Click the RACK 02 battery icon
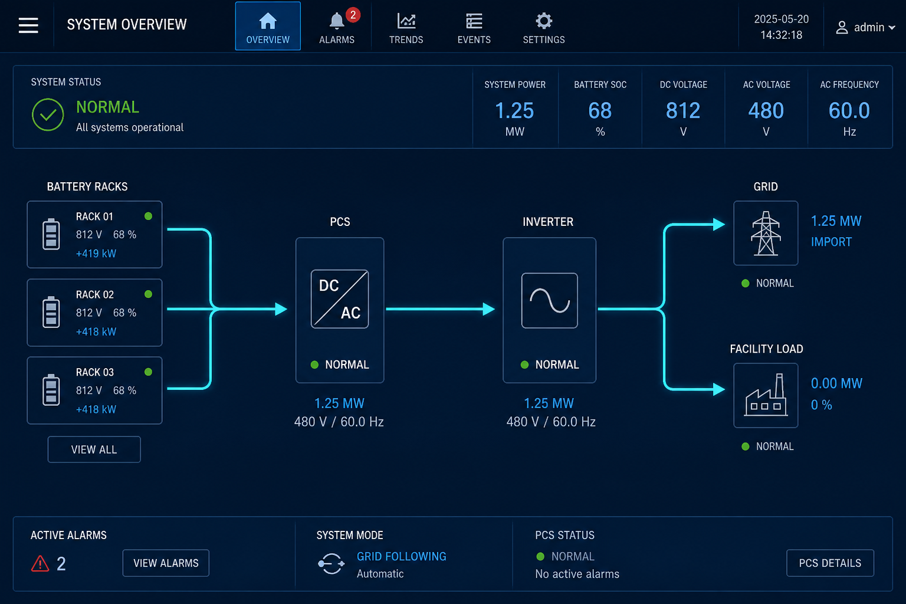906x604 pixels. [x=51, y=311]
